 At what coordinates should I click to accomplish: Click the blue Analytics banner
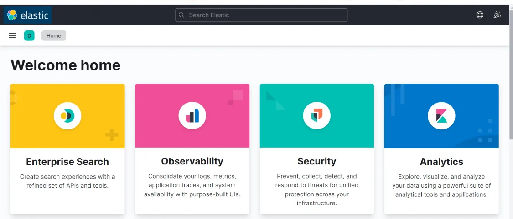tap(441, 116)
